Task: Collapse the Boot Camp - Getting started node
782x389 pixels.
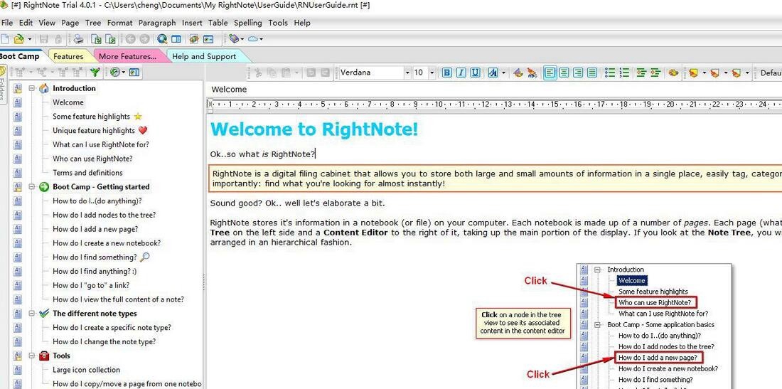Action: click(x=31, y=186)
